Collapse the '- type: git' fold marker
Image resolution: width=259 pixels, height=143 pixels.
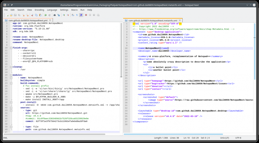coord(11,110)
